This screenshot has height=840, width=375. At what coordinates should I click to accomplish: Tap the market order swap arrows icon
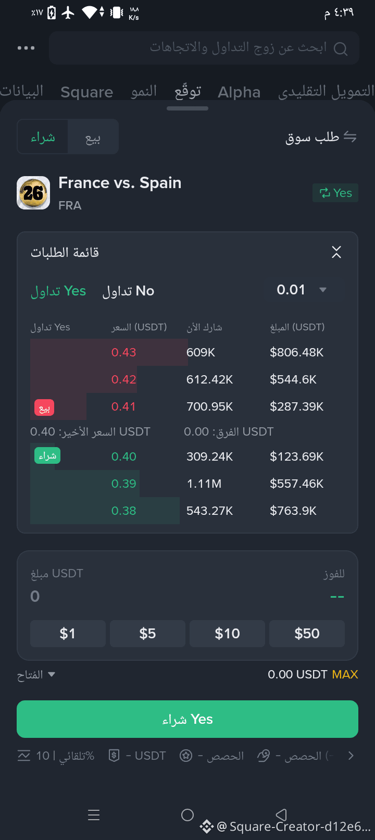click(351, 137)
